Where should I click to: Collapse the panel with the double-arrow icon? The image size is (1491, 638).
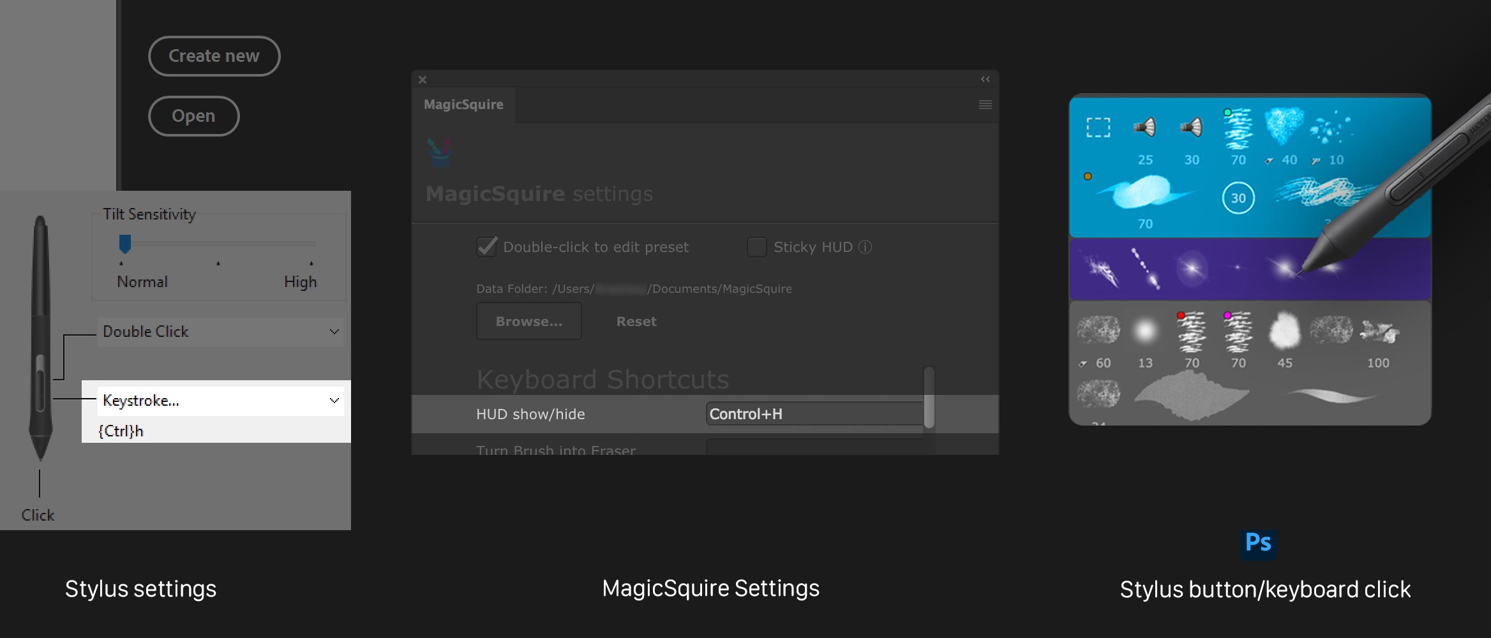[x=985, y=79]
